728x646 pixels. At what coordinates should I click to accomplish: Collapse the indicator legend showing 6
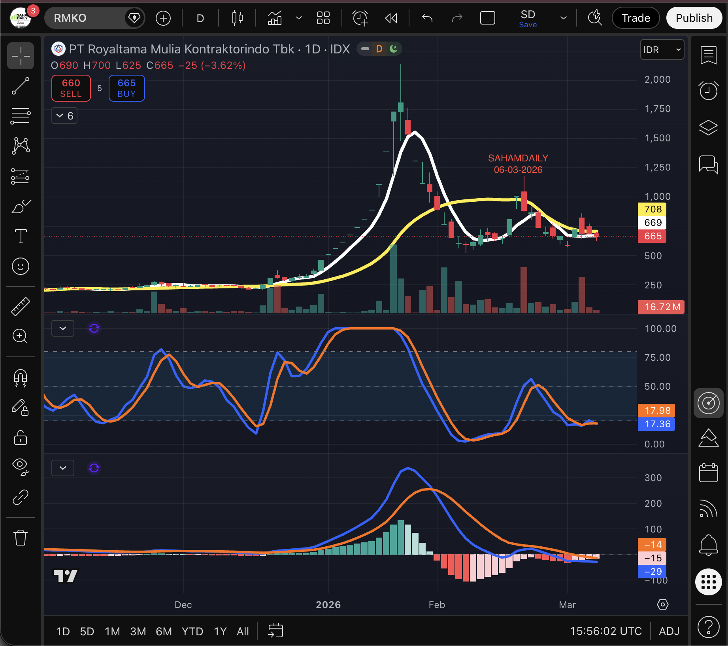pyautogui.click(x=64, y=116)
